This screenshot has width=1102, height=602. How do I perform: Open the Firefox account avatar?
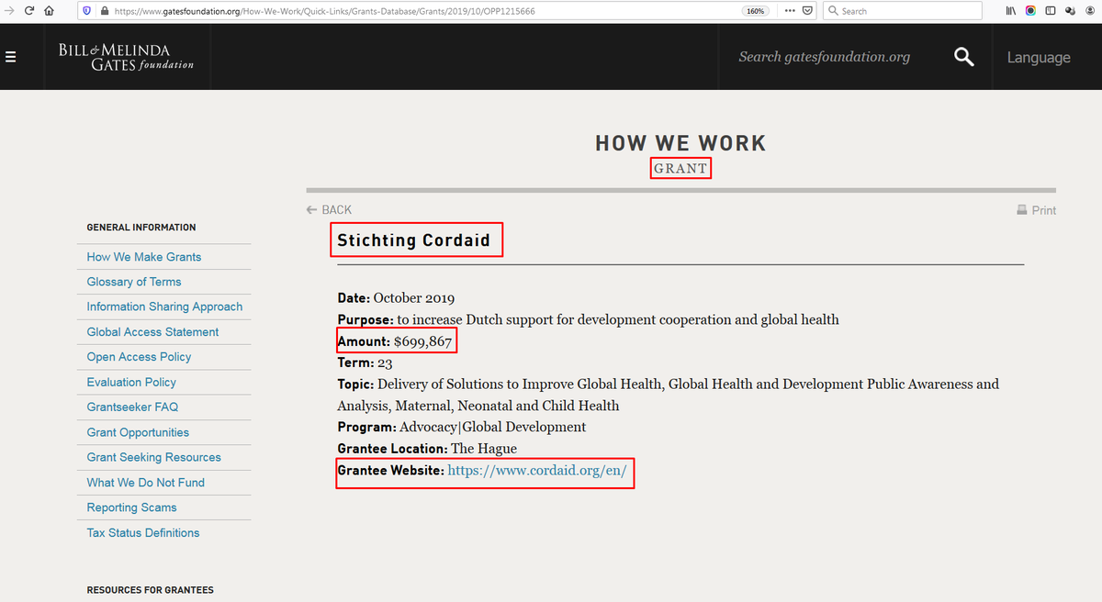[1089, 11]
